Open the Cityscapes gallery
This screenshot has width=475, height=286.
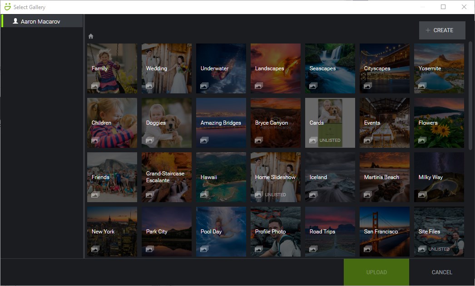coord(385,68)
